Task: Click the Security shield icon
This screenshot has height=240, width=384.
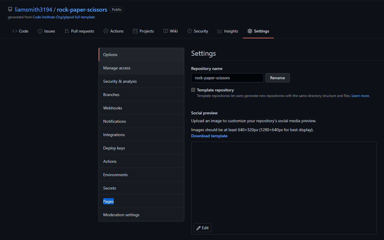Action: [x=190, y=31]
